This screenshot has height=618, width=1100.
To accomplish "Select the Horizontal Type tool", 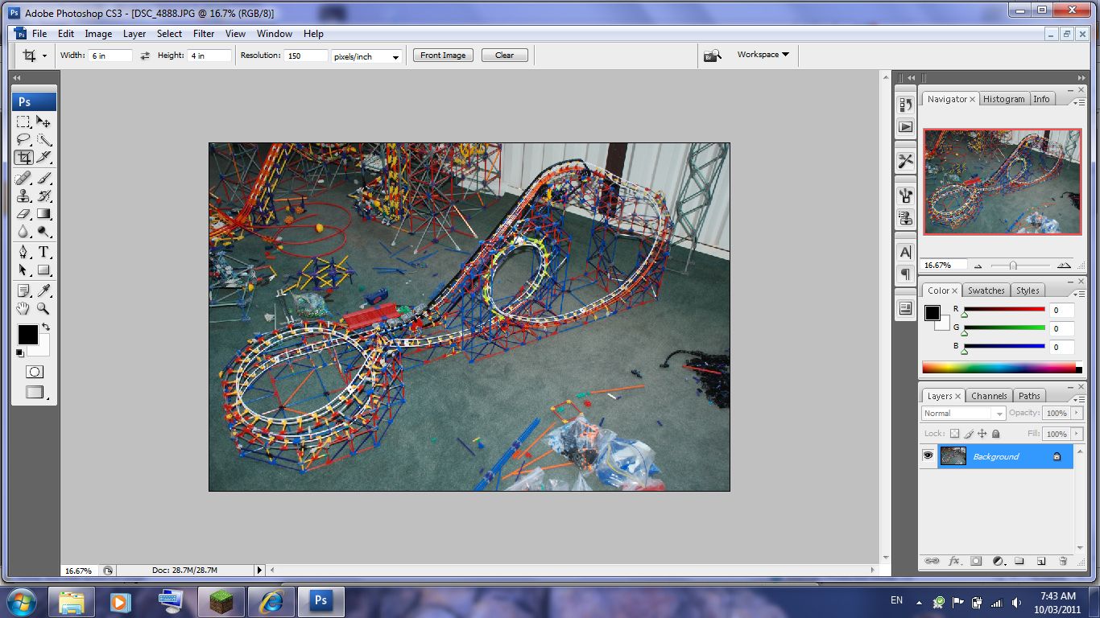I will pyautogui.click(x=43, y=252).
